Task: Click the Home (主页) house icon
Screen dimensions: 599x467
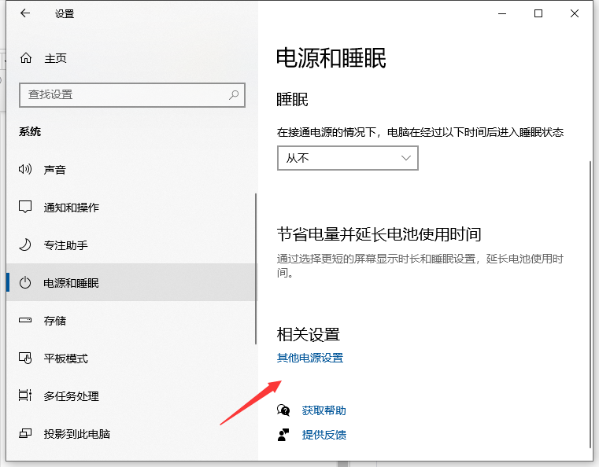Action: pyautogui.click(x=26, y=58)
